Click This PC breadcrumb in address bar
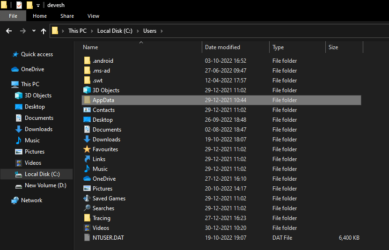 (x=77, y=31)
